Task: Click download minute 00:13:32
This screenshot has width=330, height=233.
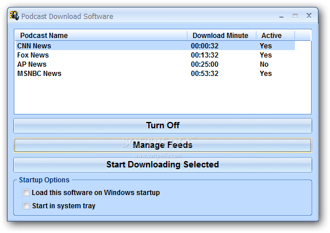Action: pyautogui.click(x=205, y=55)
